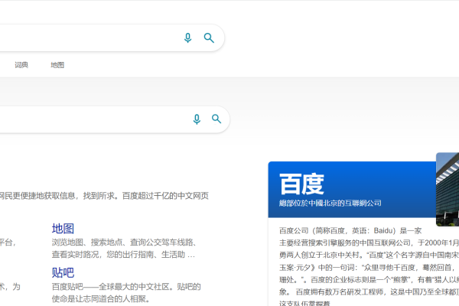This screenshot has height=306, width=459.
Task: Click the 百度 title in the knowledge card
Action: 302,184
